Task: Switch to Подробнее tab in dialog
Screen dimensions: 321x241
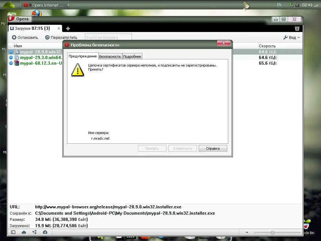Action: pos(132,56)
